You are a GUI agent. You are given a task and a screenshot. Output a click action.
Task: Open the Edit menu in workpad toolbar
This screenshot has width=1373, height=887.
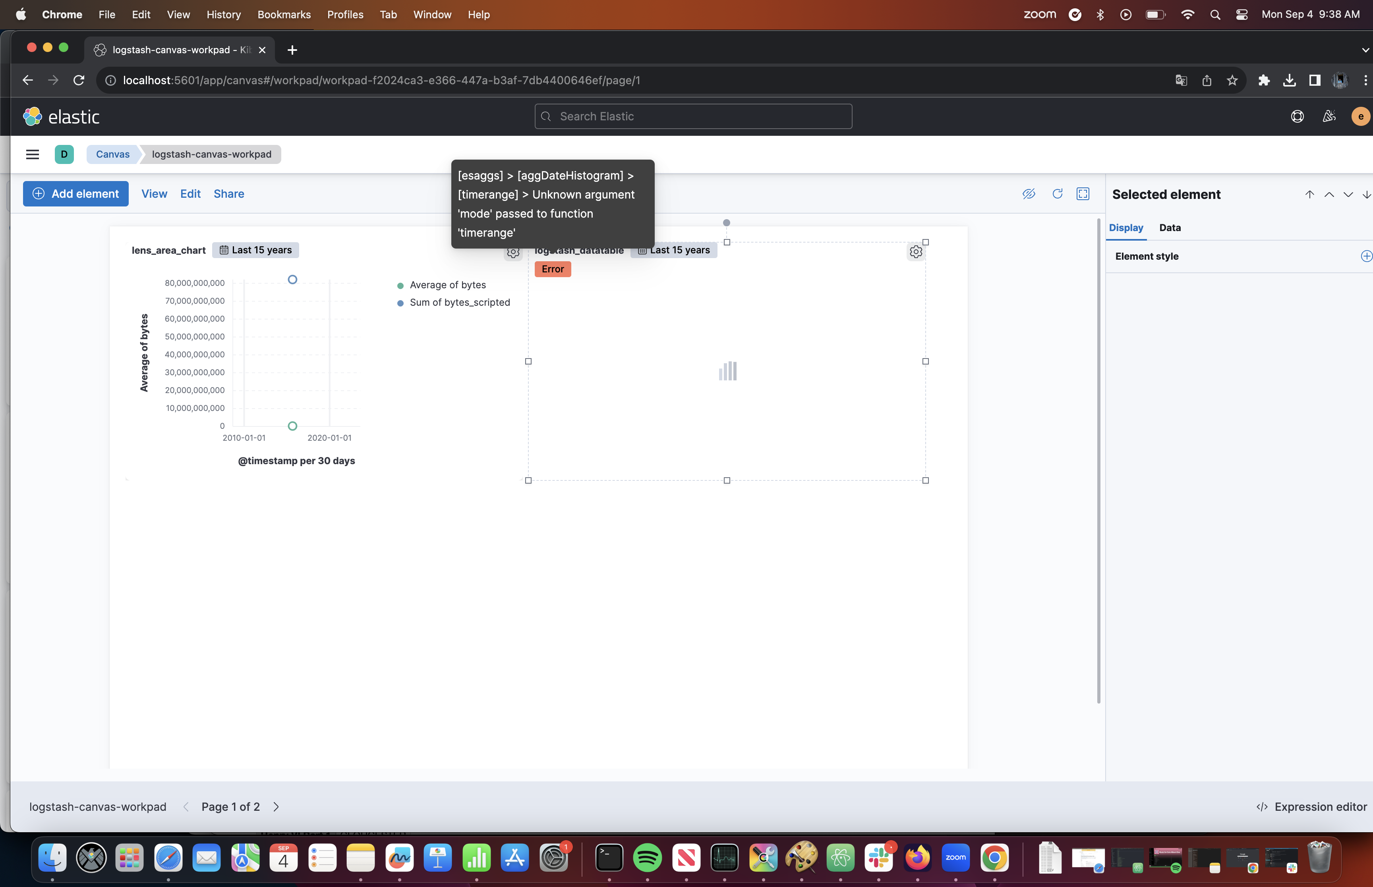(190, 193)
